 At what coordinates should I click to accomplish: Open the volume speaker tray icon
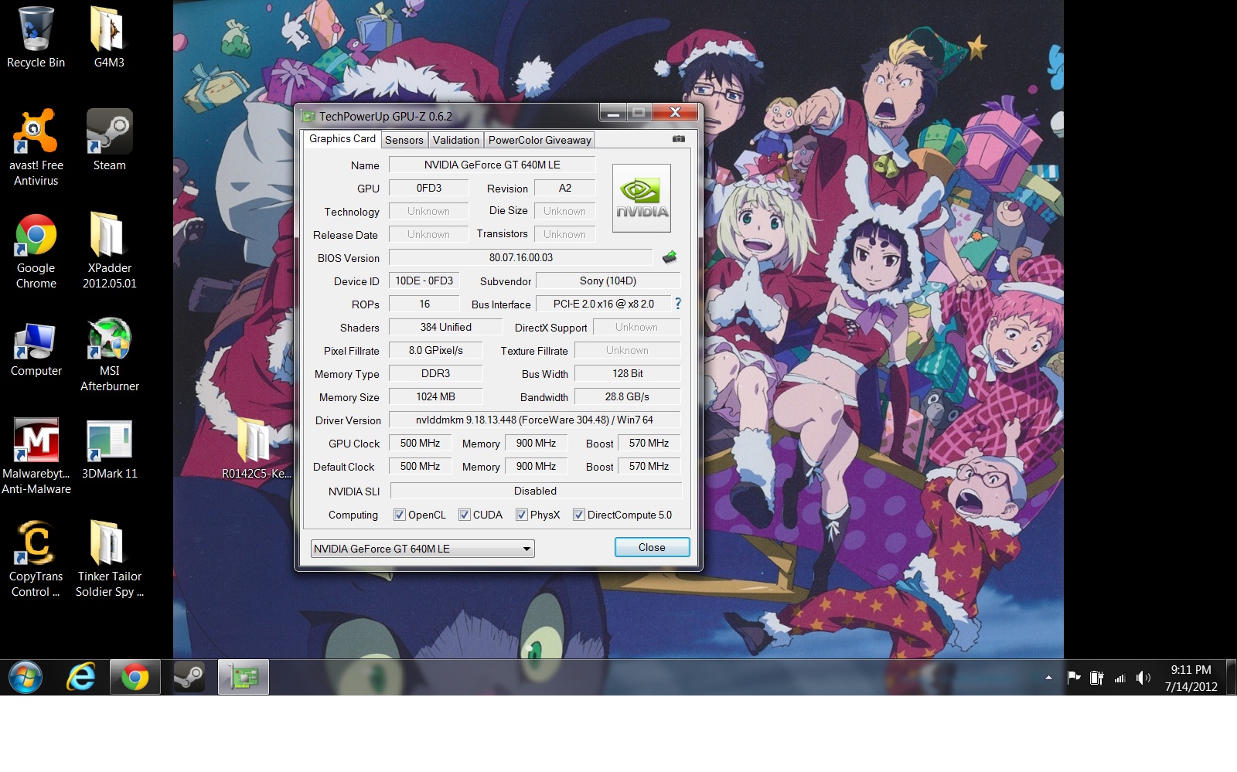pos(1143,678)
